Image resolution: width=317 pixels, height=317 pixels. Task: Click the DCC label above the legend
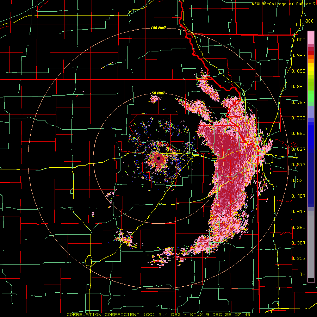coord(309,21)
